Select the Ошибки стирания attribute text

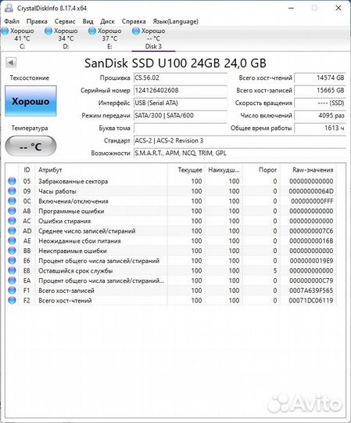click(x=65, y=221)
